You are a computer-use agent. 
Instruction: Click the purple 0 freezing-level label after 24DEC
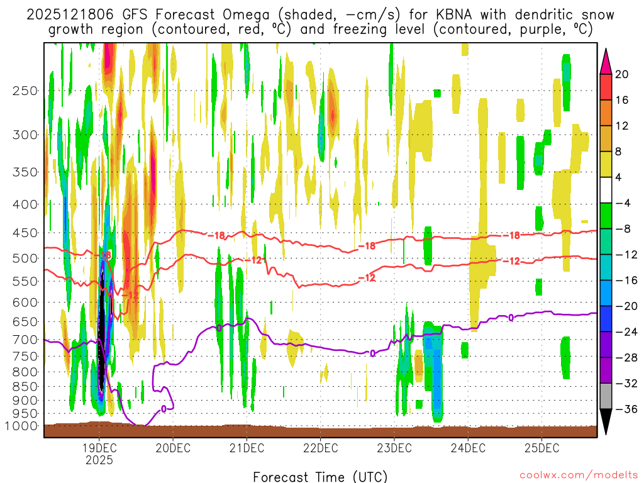tap(511, 318)
